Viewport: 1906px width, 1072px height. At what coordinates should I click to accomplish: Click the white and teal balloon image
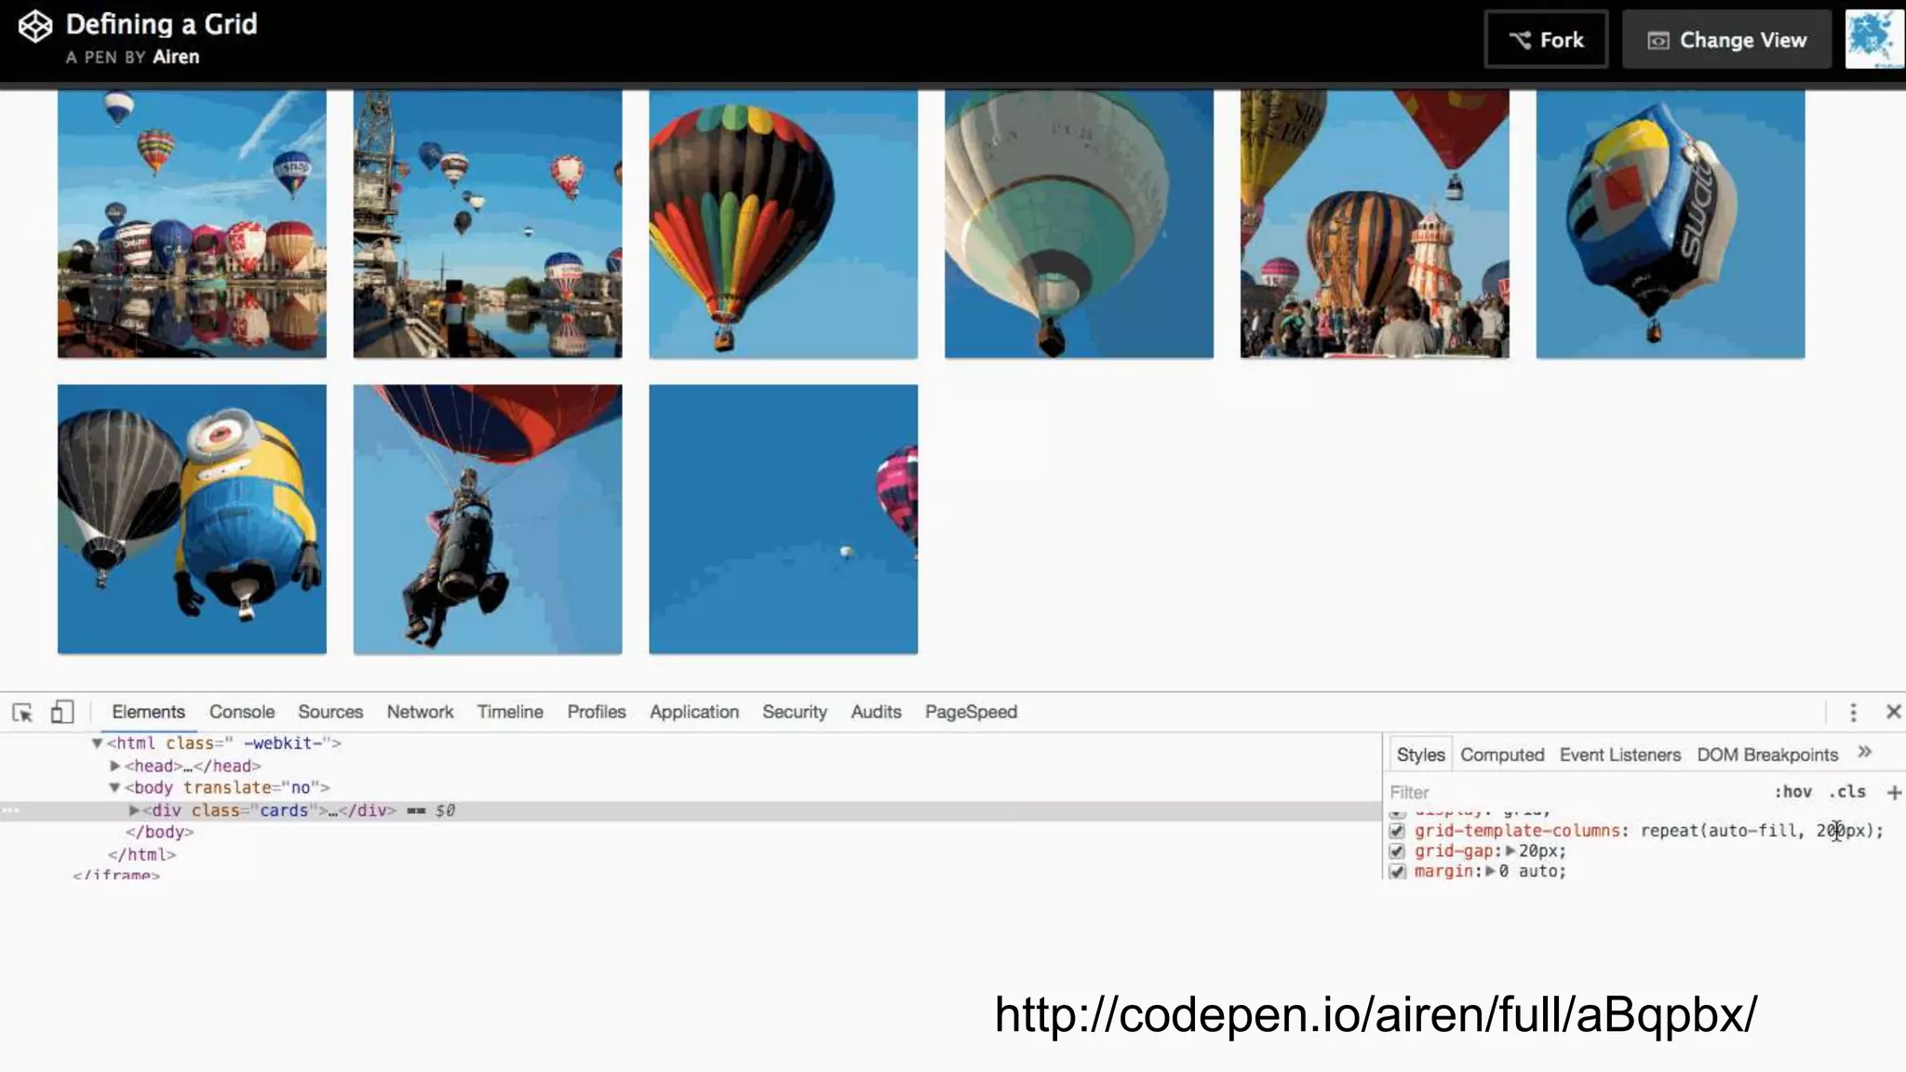click(x=1079, y=224)
